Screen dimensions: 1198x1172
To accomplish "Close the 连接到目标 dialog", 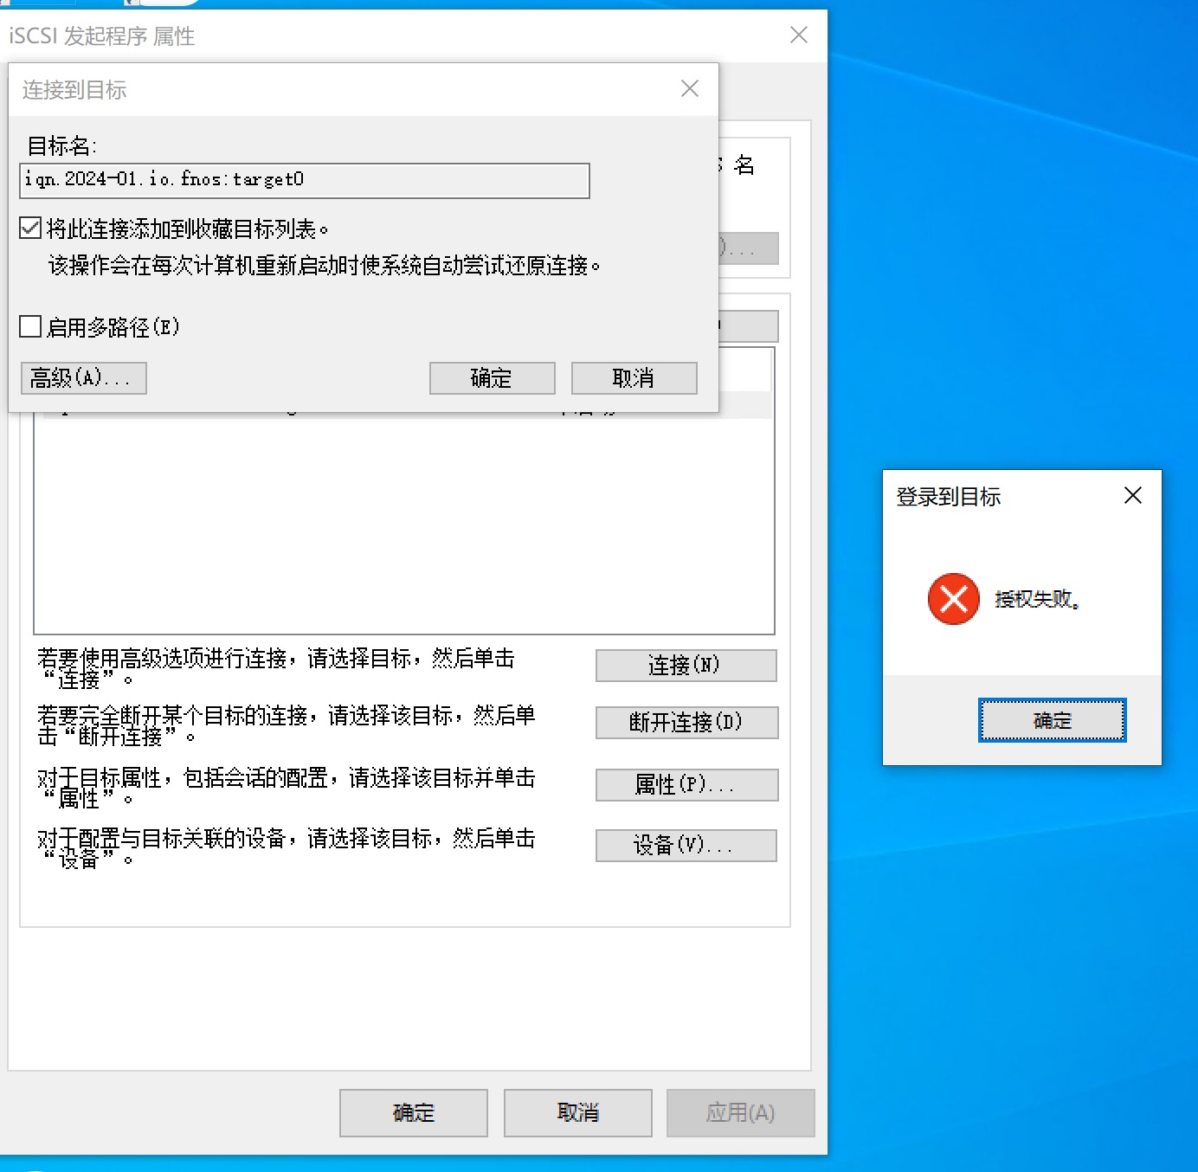I will click(689, 87).
